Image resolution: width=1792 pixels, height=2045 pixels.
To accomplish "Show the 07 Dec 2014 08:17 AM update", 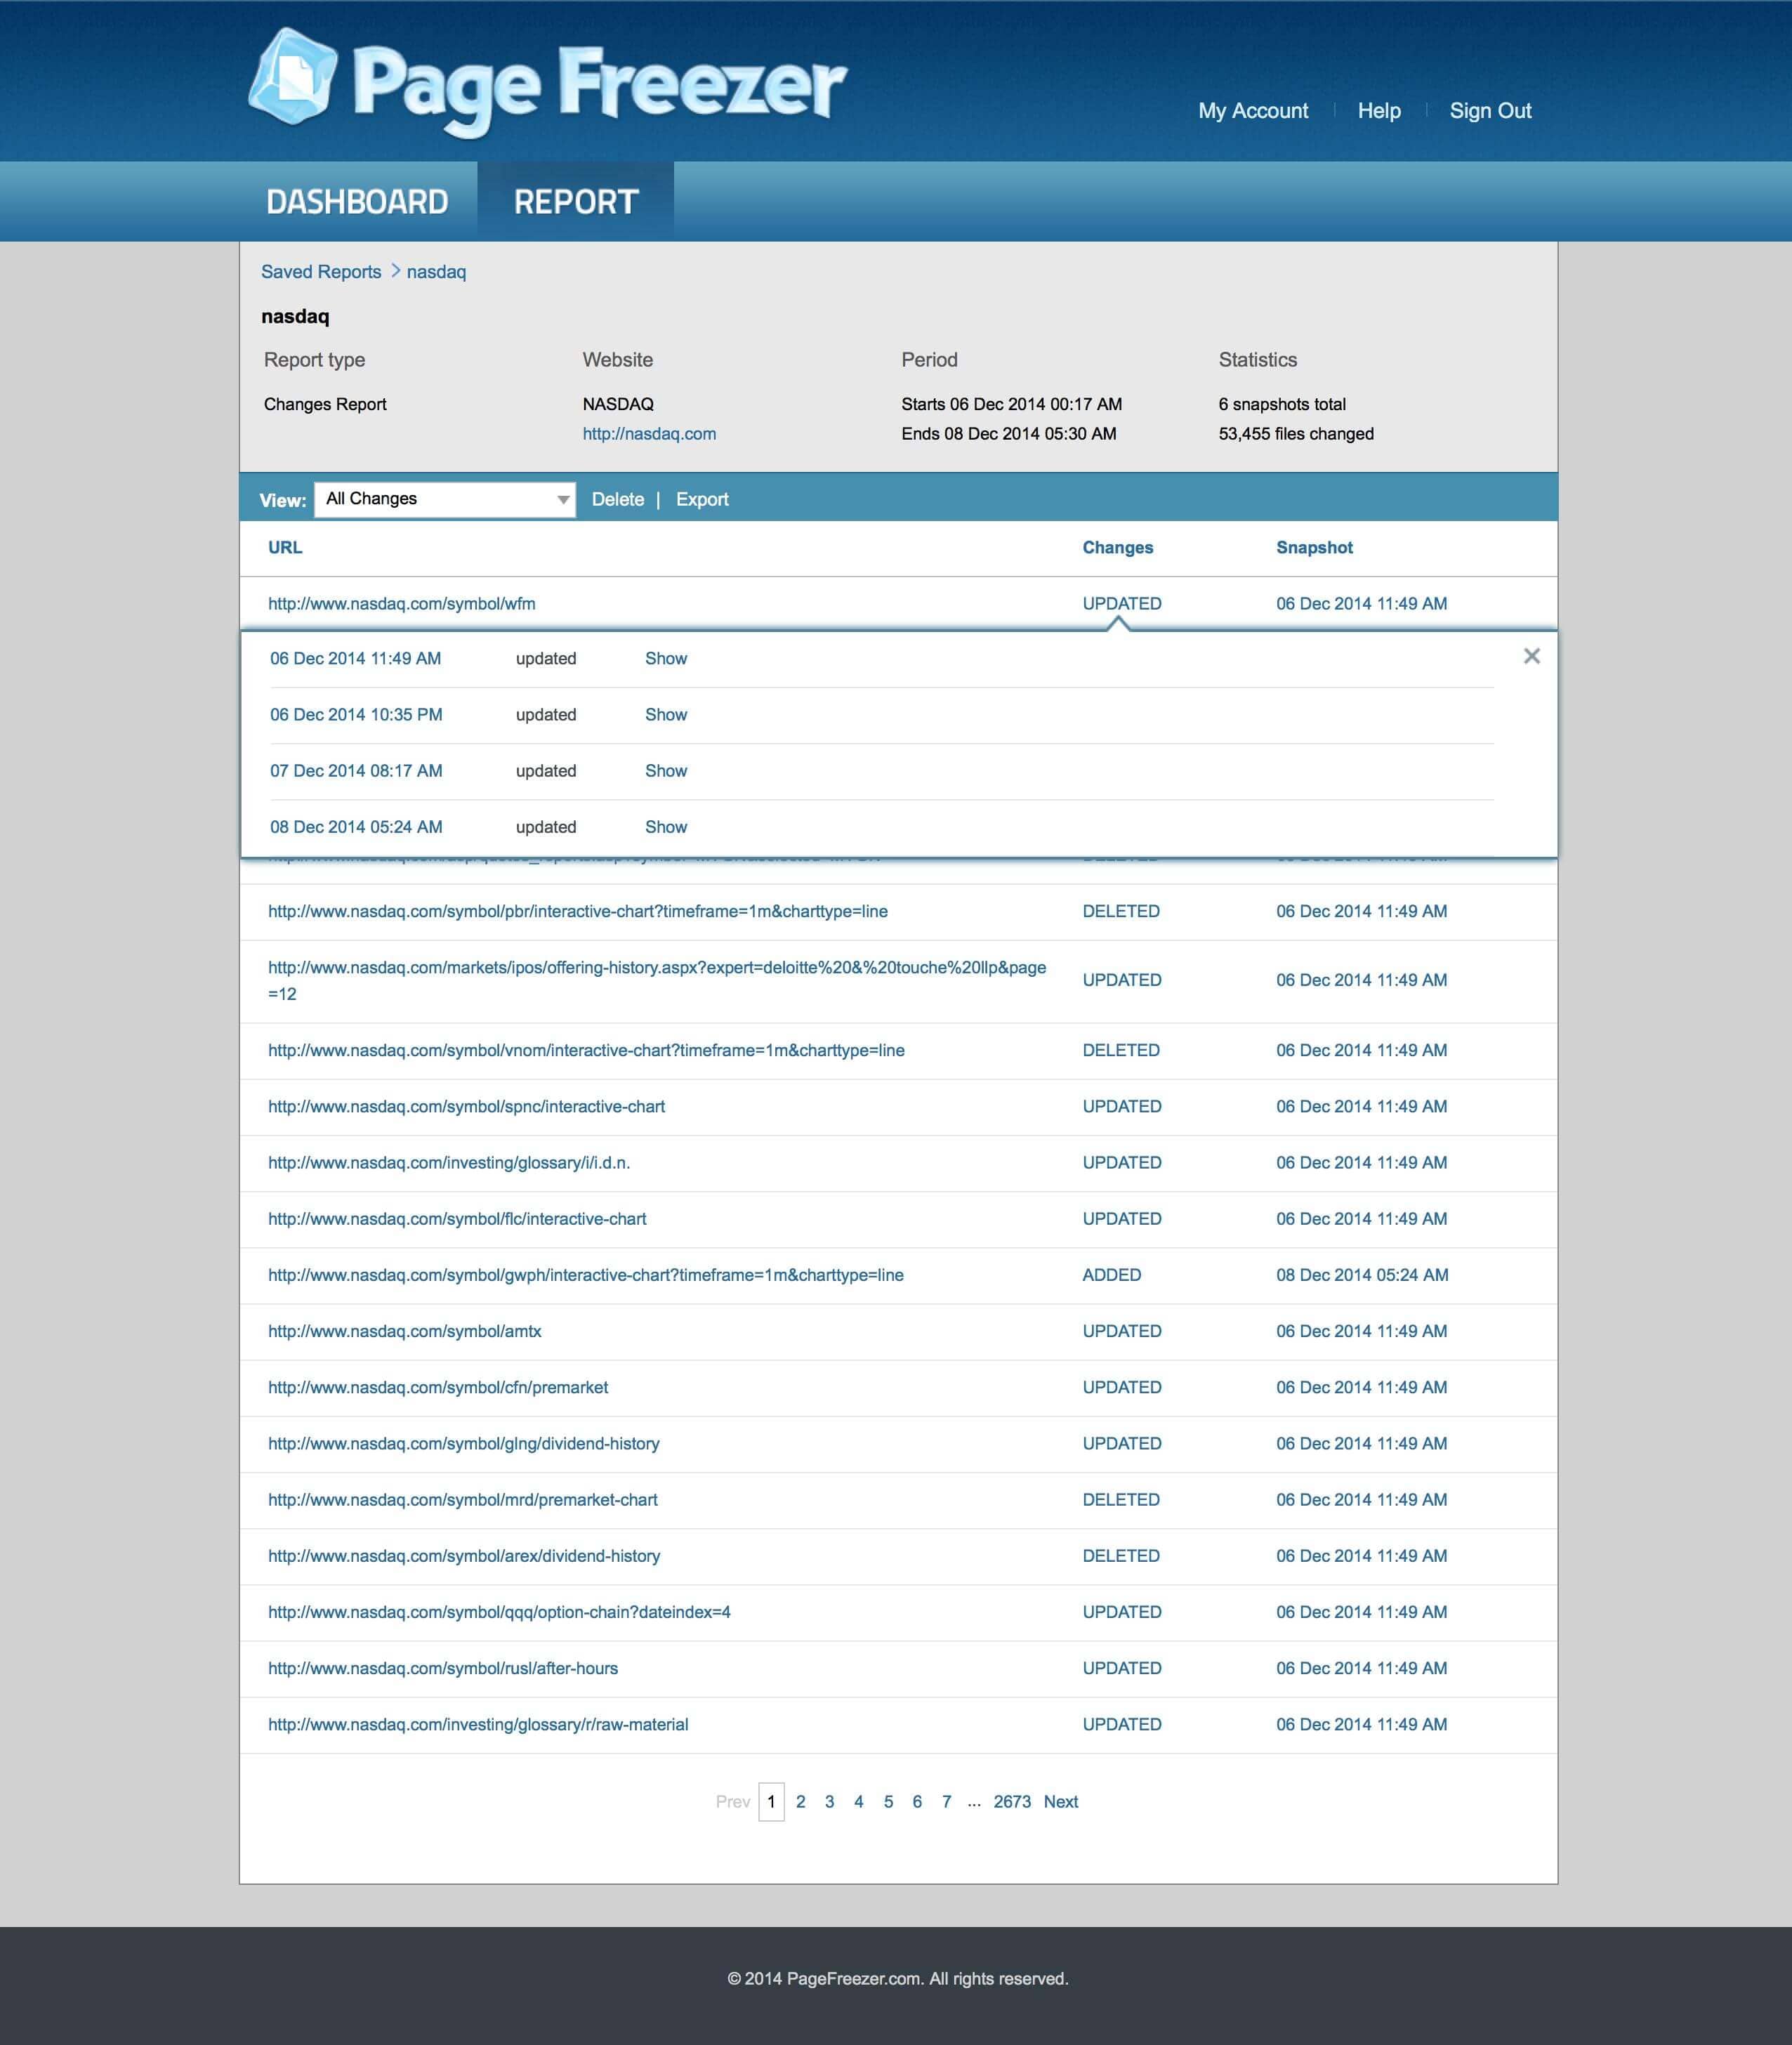I will point(666,771).
